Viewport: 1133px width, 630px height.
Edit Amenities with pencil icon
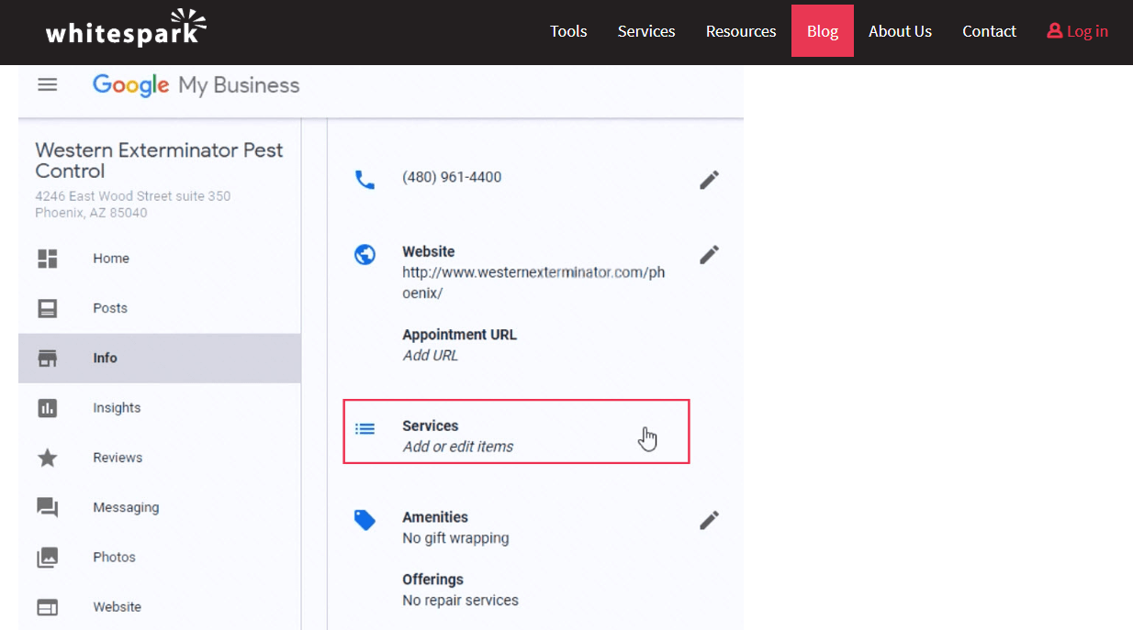coord(709,520)
